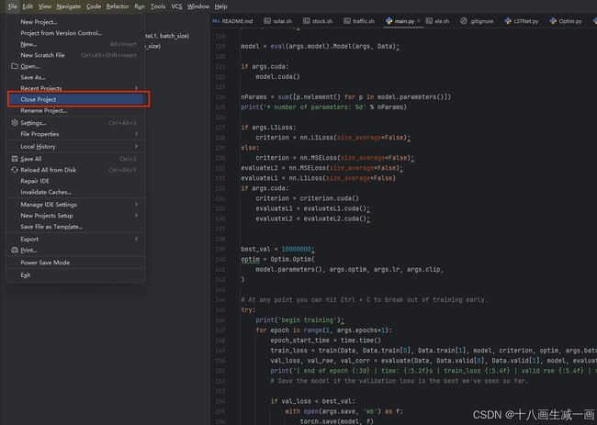Viewport: 597px width, 425px height.
Task: Switch to the .gitignore tab
Action: tap(477, 21)
